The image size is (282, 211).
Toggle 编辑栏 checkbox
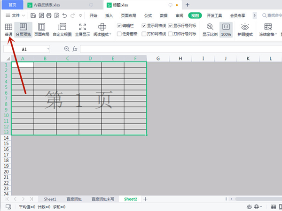pyautogui.click(x=118, y=26)
